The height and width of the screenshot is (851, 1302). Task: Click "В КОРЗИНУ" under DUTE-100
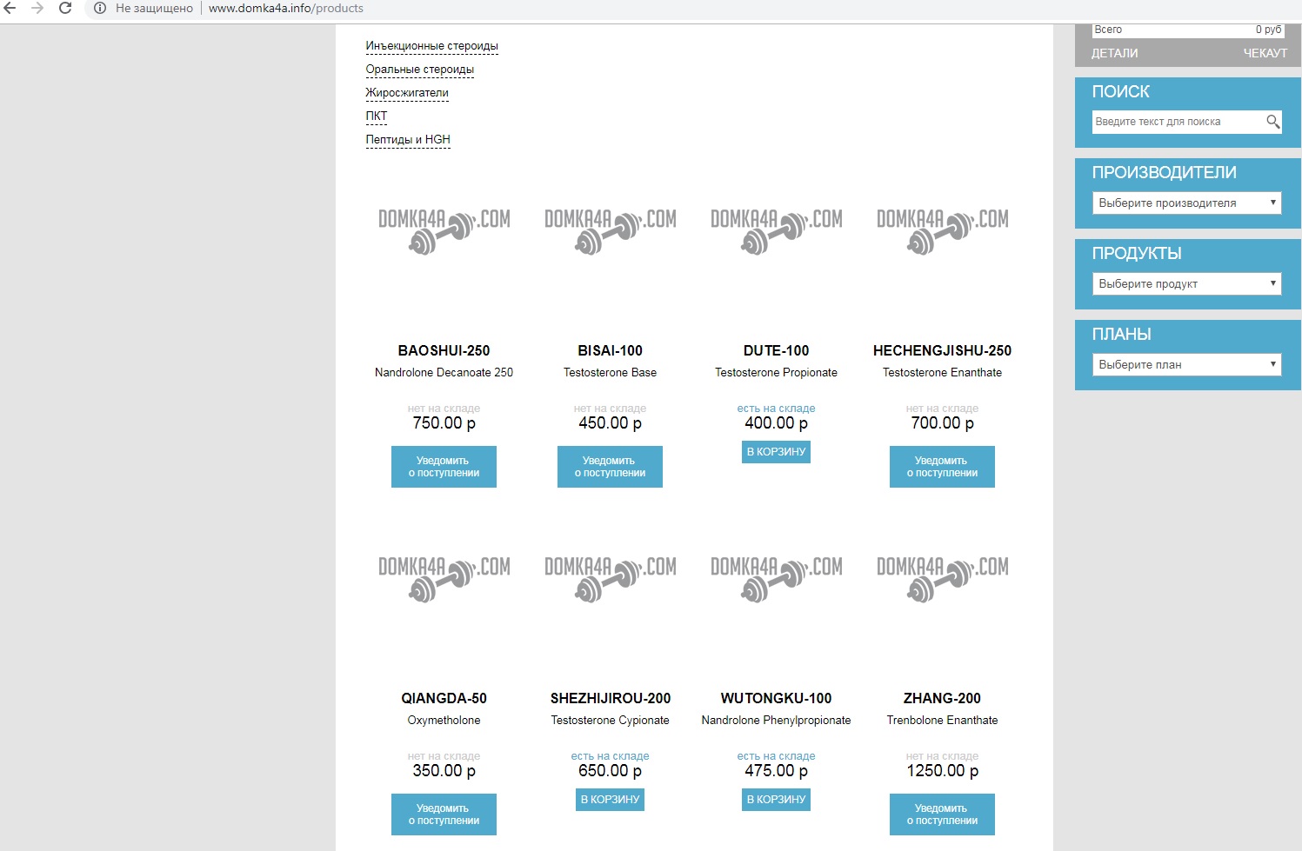click(776, 452)
